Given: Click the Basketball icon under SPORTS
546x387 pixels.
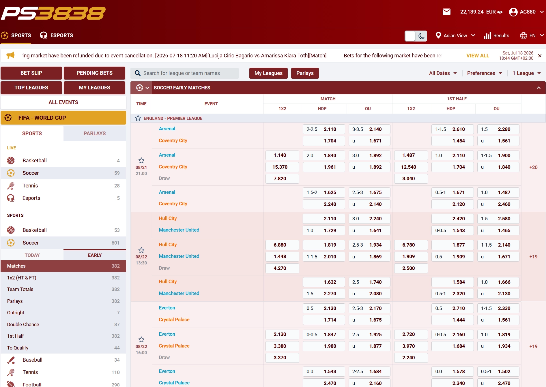Looking at the screenshot, I should [11, 230].
